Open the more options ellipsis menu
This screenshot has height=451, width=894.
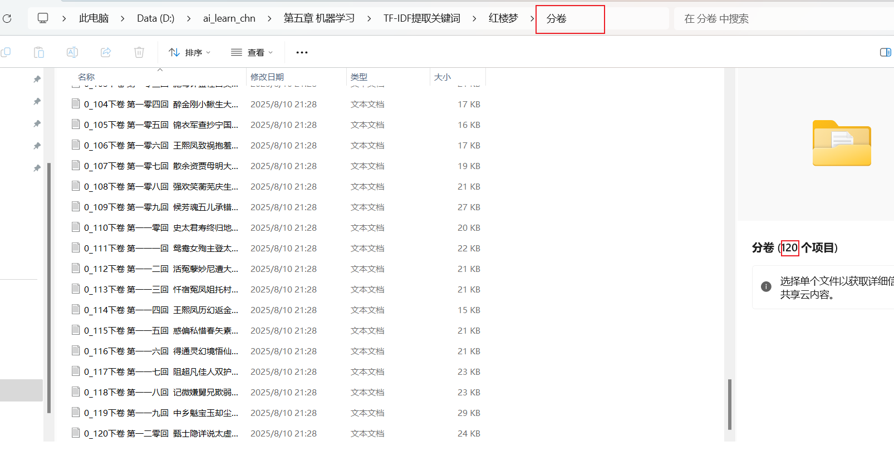point(302,52)
